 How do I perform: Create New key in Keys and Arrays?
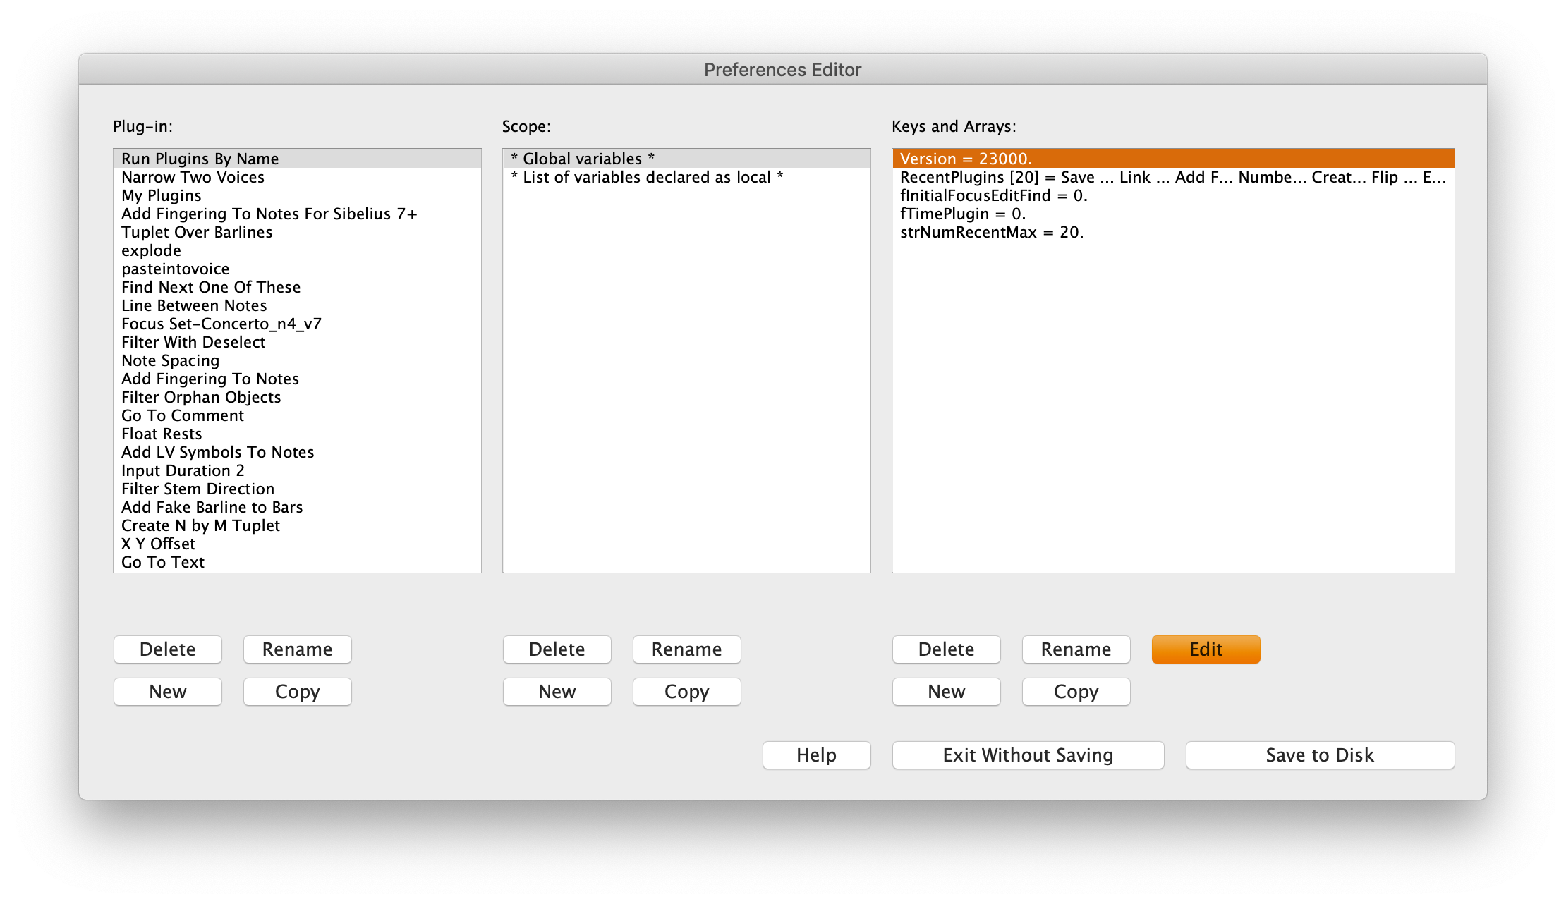(946, 692)
